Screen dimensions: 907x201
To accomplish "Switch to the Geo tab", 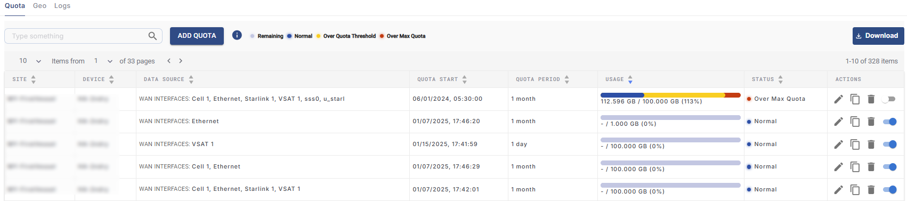I will point(39,6).
